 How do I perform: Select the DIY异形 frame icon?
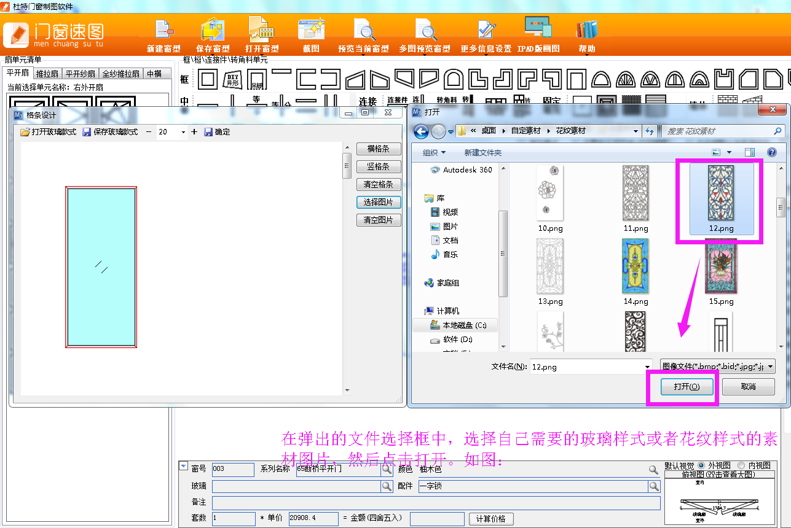232,79
